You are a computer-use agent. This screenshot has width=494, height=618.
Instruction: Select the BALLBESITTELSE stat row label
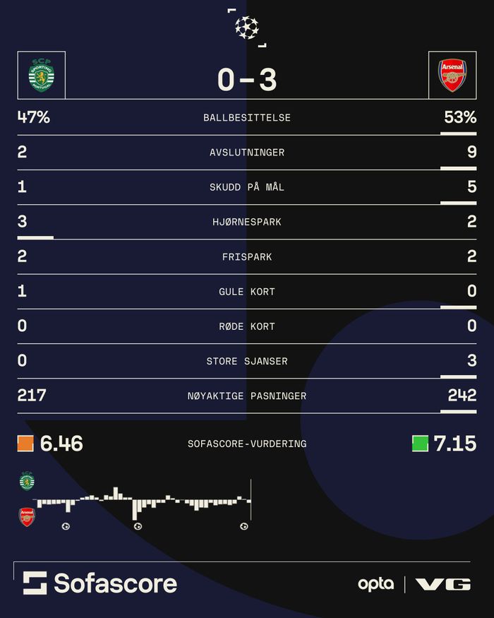247,117
